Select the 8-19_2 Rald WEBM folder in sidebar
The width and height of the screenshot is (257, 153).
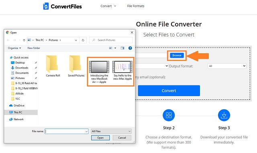(24, 89)
